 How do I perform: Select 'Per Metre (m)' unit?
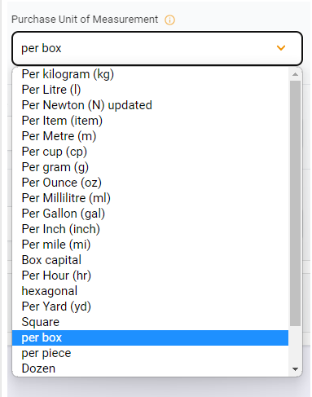tap(150, 136)
